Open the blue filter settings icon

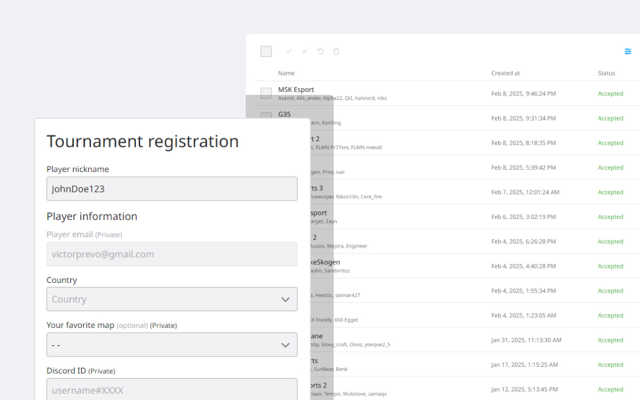point(628,51)
